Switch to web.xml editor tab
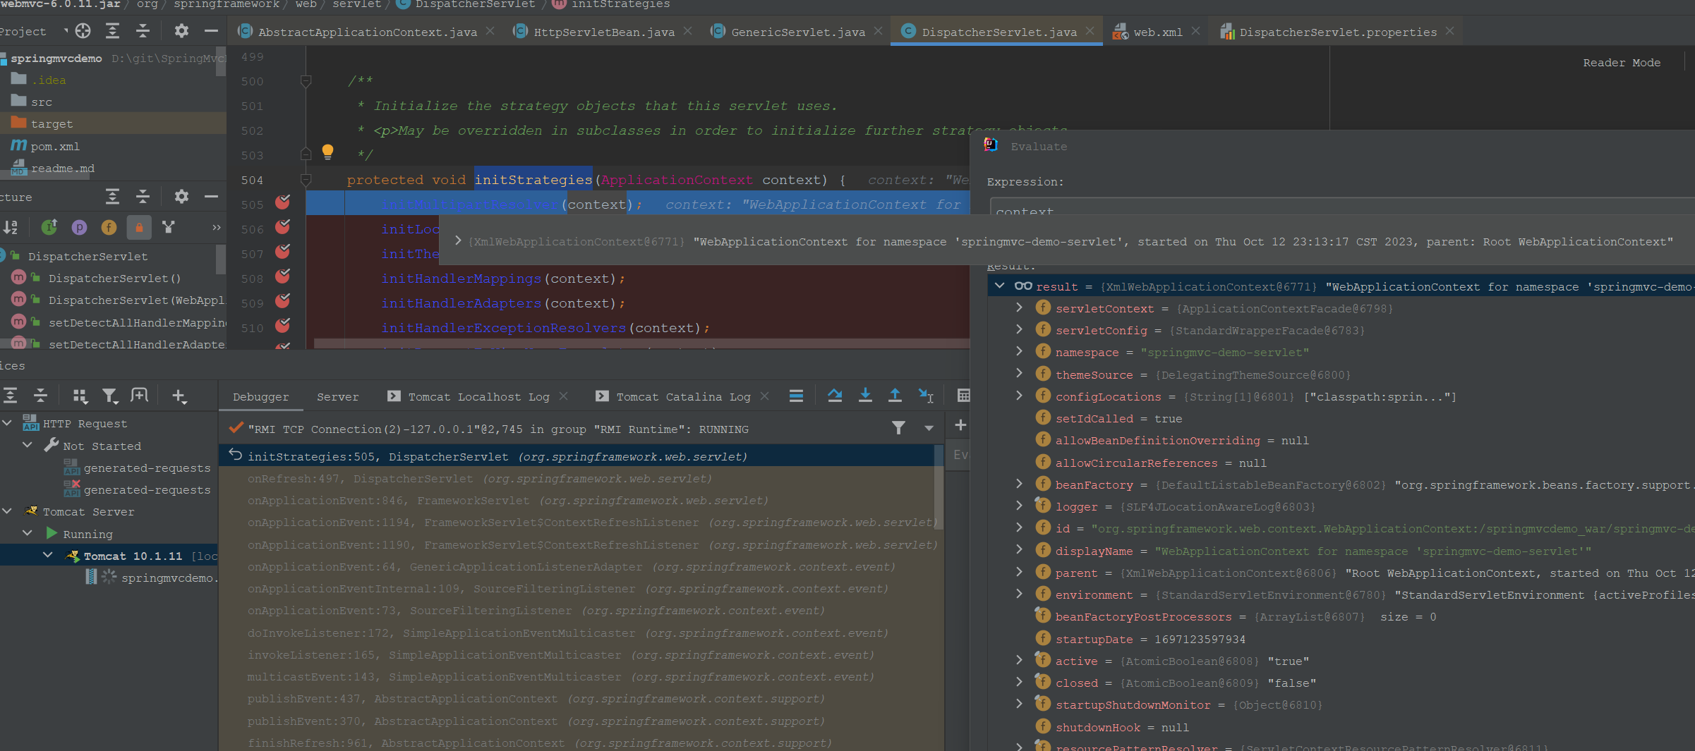This screenshot has width=1695, height=751. click(x=1158, y=32)
